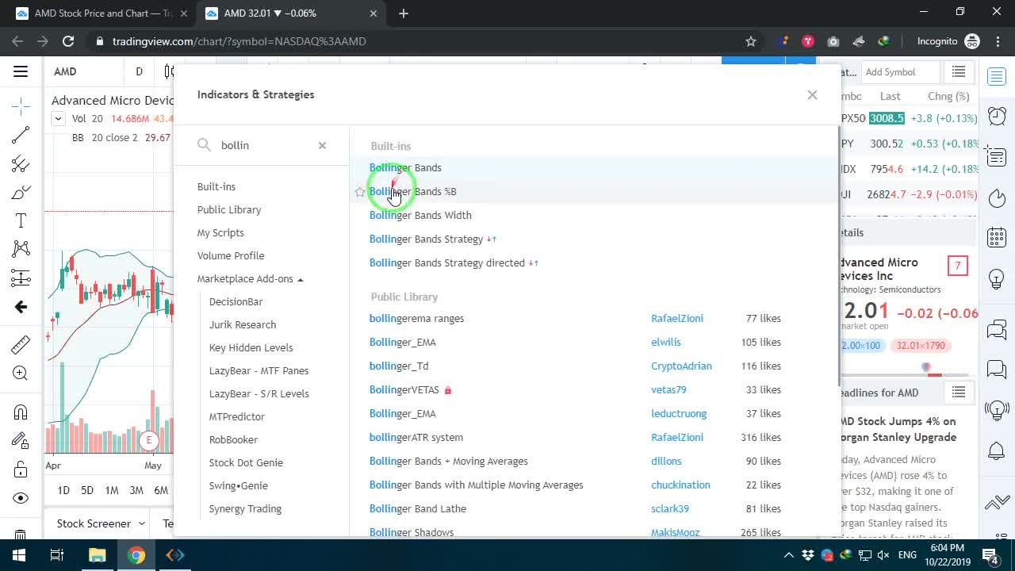Bookmark this page with the star icon

[750, 41]
